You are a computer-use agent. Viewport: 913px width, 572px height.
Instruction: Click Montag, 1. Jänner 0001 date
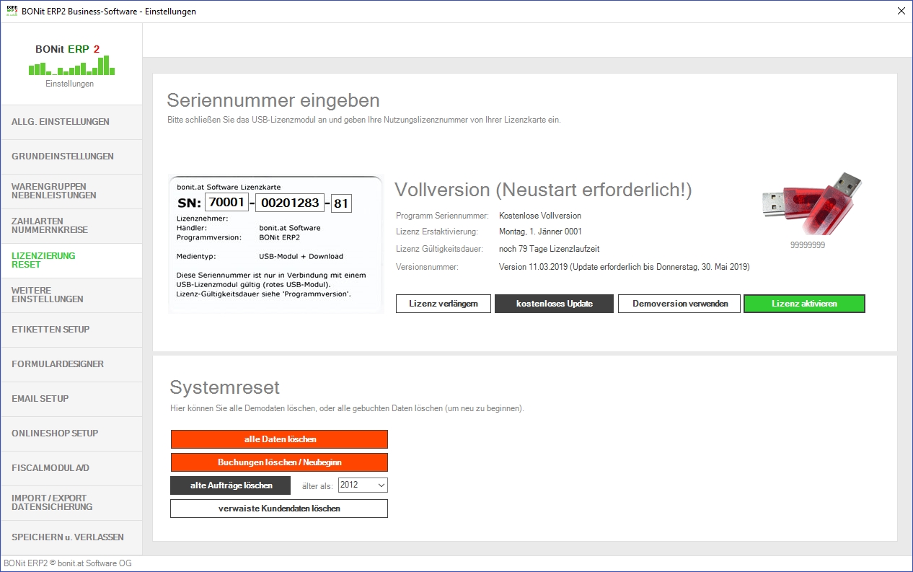[x=540, y=232]
